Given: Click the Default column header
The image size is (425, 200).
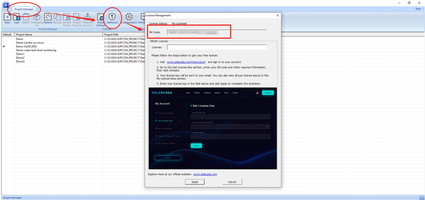Looking at the screenshot, I should tap(8, 35).
